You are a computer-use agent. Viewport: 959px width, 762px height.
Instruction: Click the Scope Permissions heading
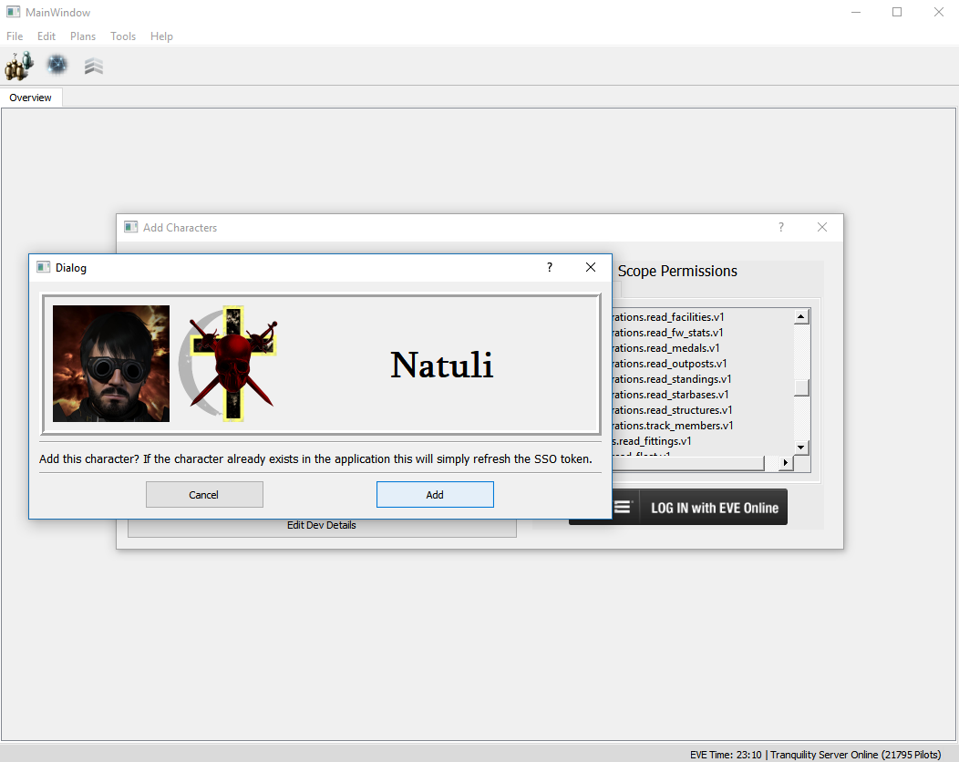(677, 271)
